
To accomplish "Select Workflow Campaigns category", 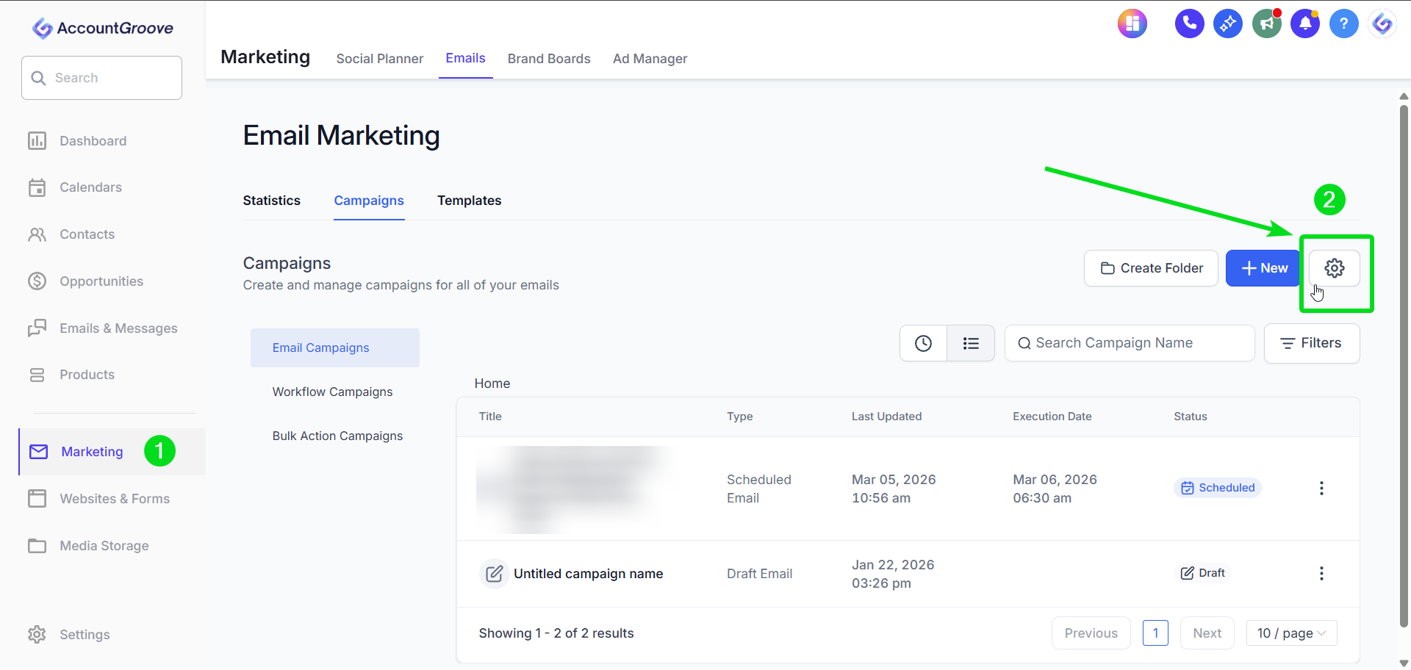I will pos(333,392).
